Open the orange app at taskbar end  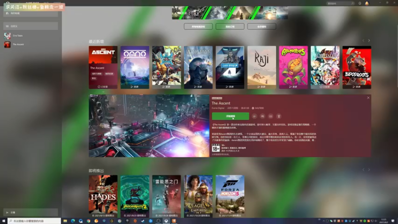(174, 221)
